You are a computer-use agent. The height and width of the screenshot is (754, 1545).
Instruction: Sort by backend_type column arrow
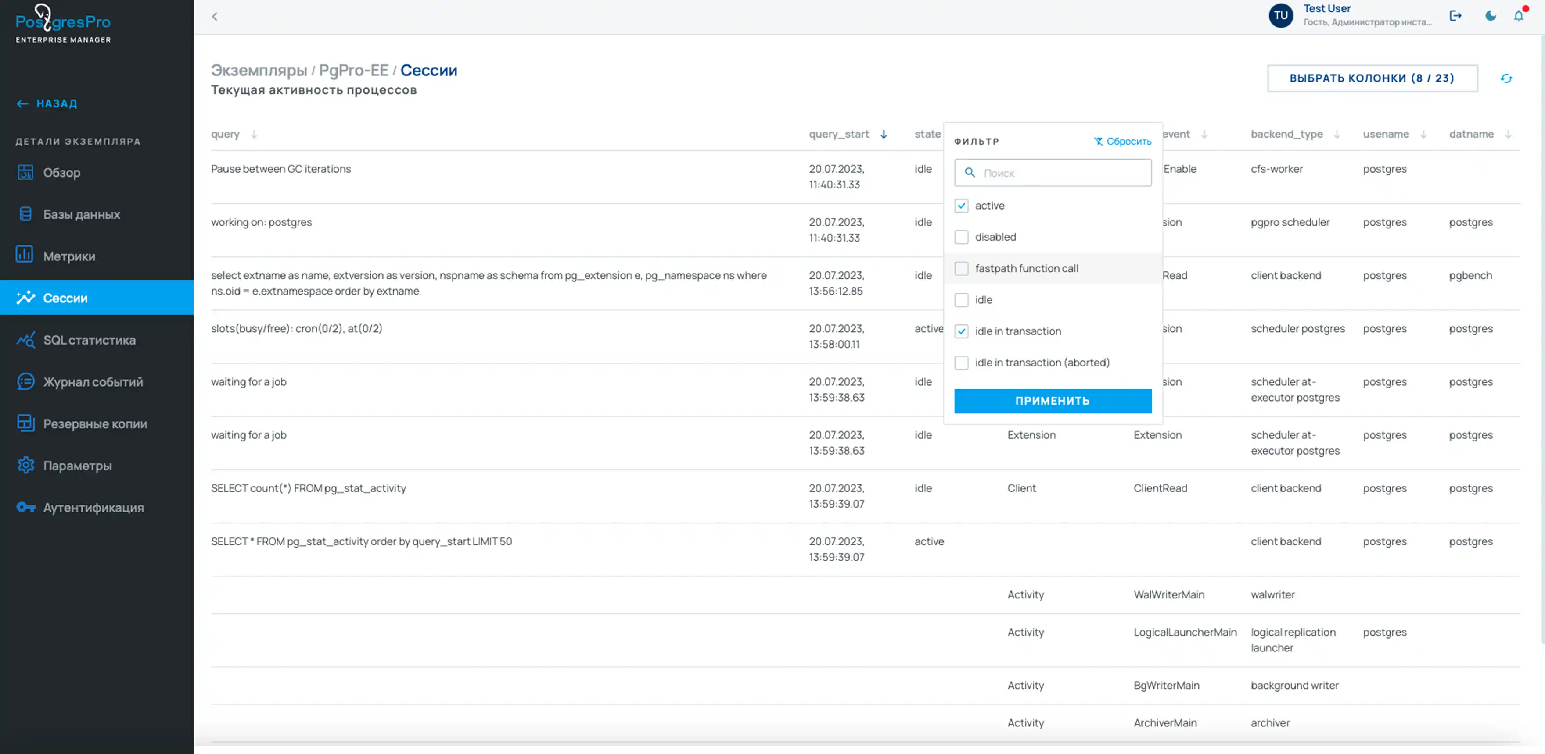click(x=1336, y=134)
